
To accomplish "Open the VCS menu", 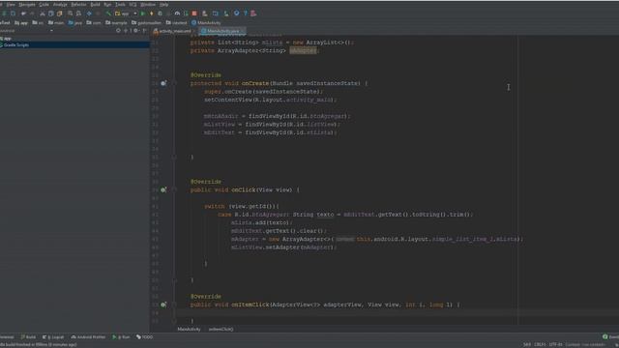I will 133,4.
